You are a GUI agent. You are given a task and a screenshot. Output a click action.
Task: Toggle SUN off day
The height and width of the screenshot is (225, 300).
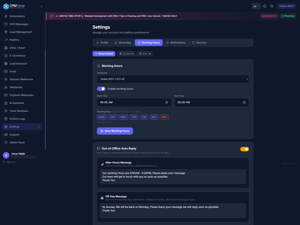click(x=164, y=117)
